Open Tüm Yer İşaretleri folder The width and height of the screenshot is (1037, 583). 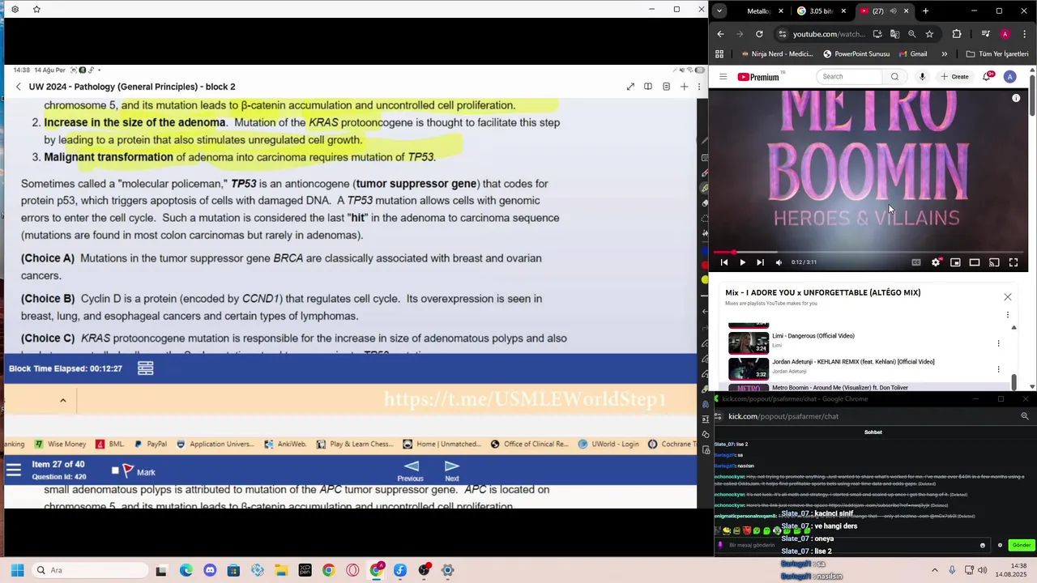[997, 54]
